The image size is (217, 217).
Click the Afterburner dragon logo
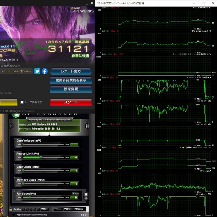16,115
